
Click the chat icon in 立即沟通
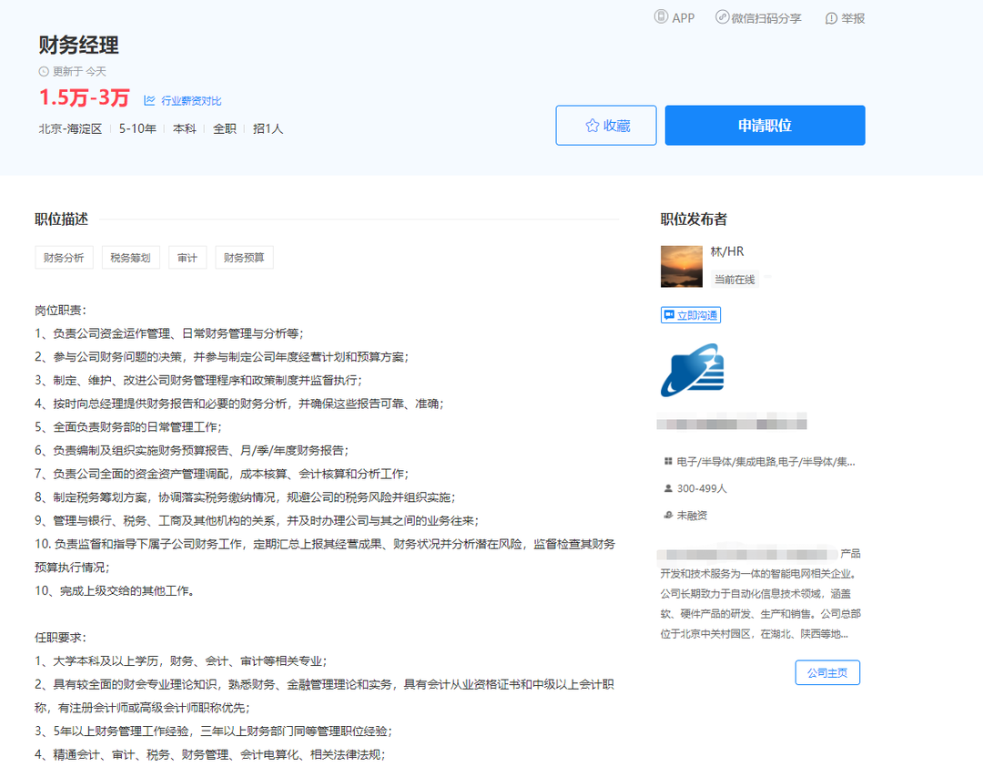point(669,315)
